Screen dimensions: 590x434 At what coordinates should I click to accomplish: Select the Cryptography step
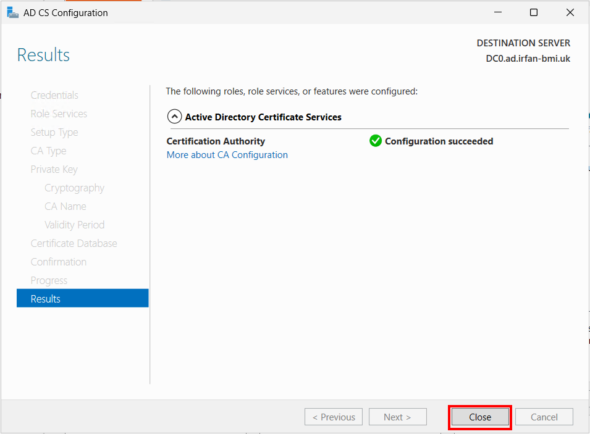74,188
